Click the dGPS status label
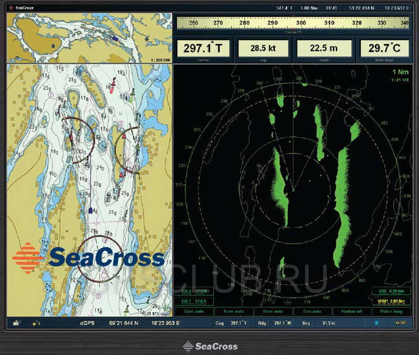Image resolution: width=419 pixels, height=355 pixels. click(87, 323)
